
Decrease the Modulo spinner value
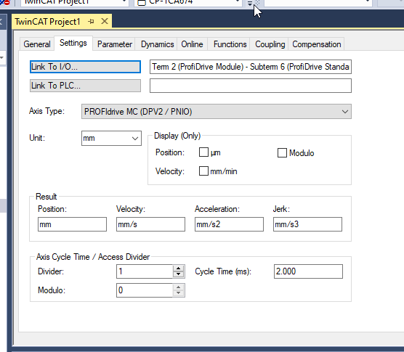[179, 293]
